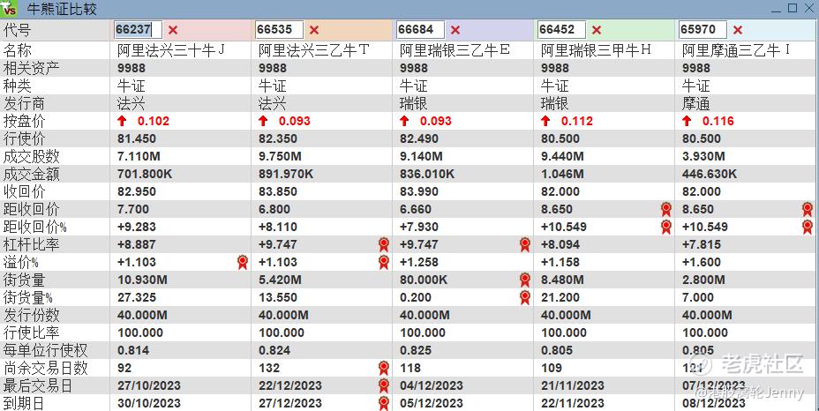Image resolution: width=819 pixels, height=411 pixels.
Task: Click outstanding quantity 10.930M
Action: coord(142,280)
